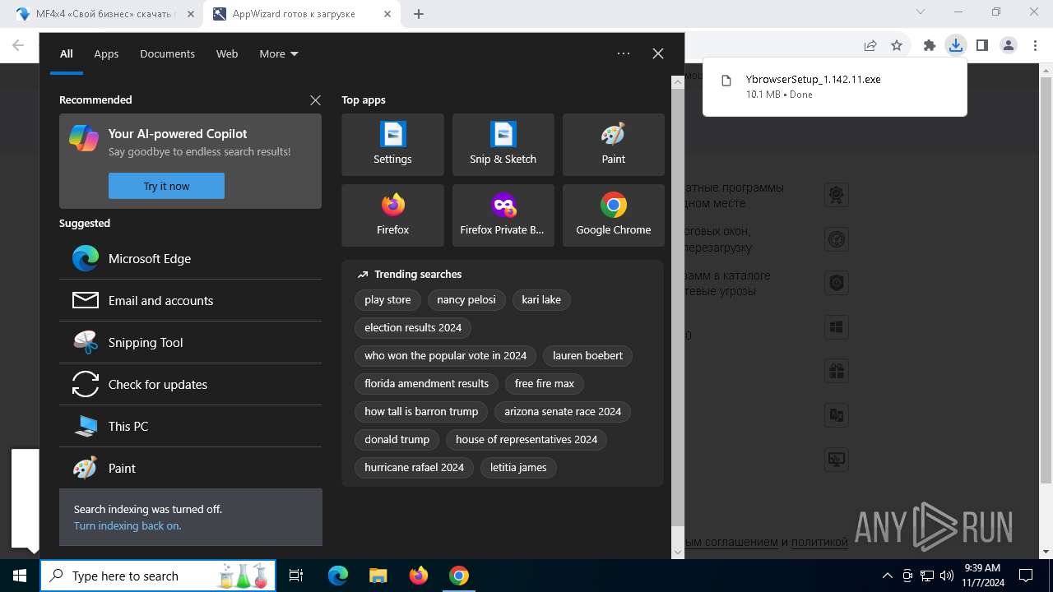This screenshot has width=1053, height=592.
Task: Open Chrome extensions puzzle icon
Action: pyautogui.click(x=930, y=46)
